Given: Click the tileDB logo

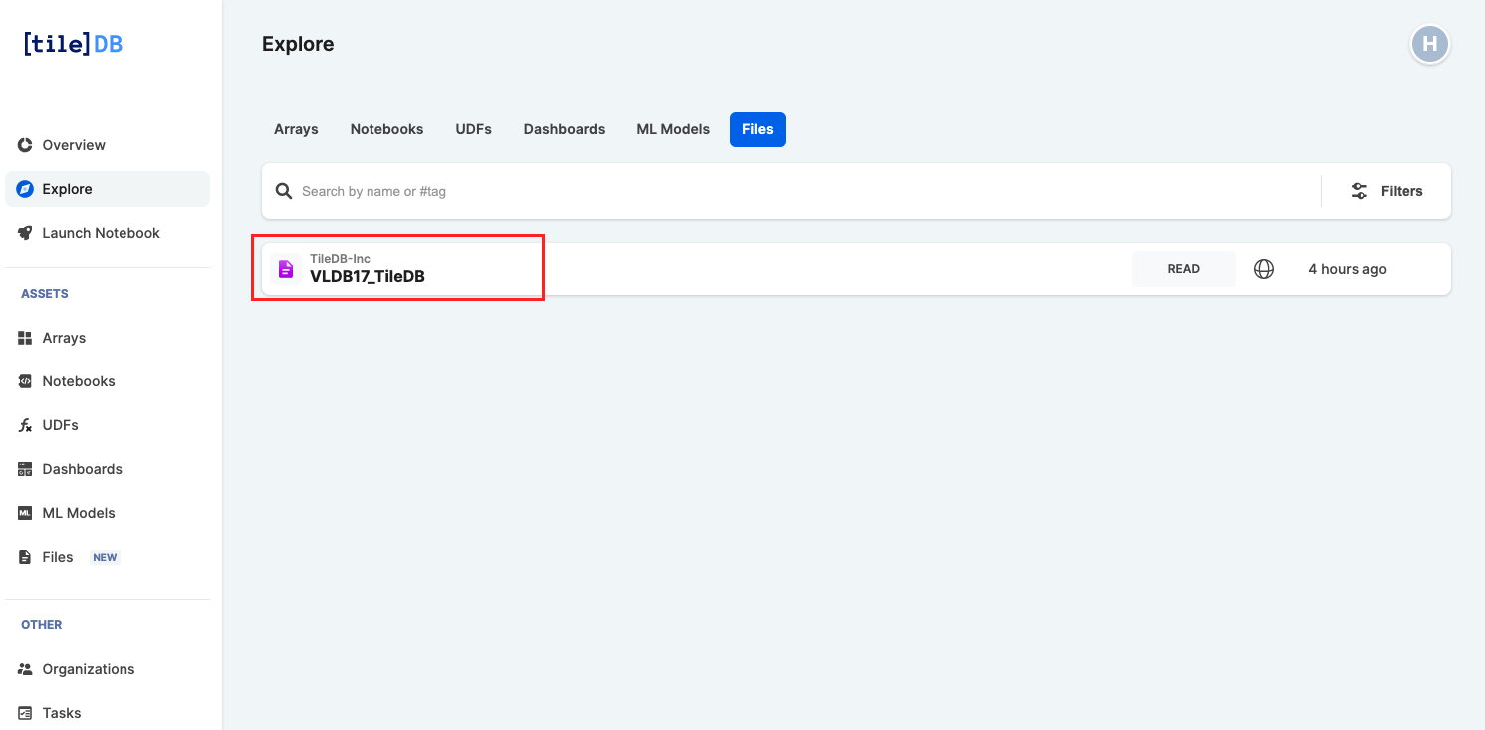Looking at the screenshot, I should [73, 44].
